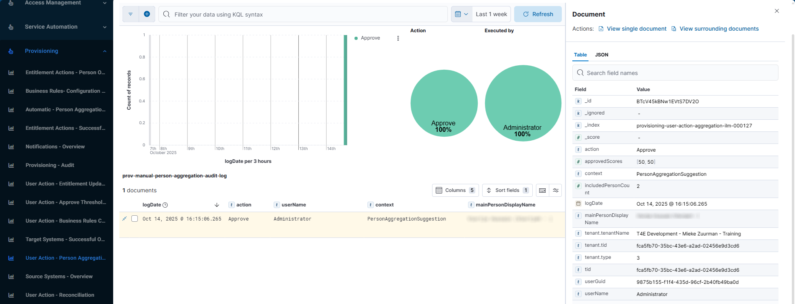Image resolution: width=795 pixels, height=304 pixels.
Task: Open the Columns selector button
Action: coord(455,190)
